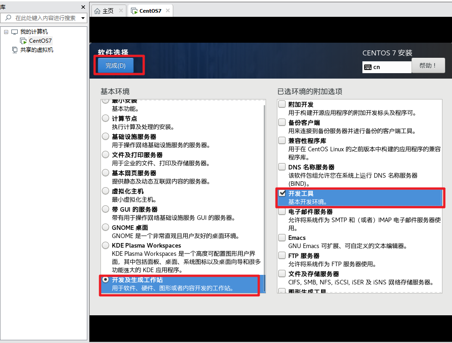
Task: Select the CentOS7 tab
Action: point(150,11)
